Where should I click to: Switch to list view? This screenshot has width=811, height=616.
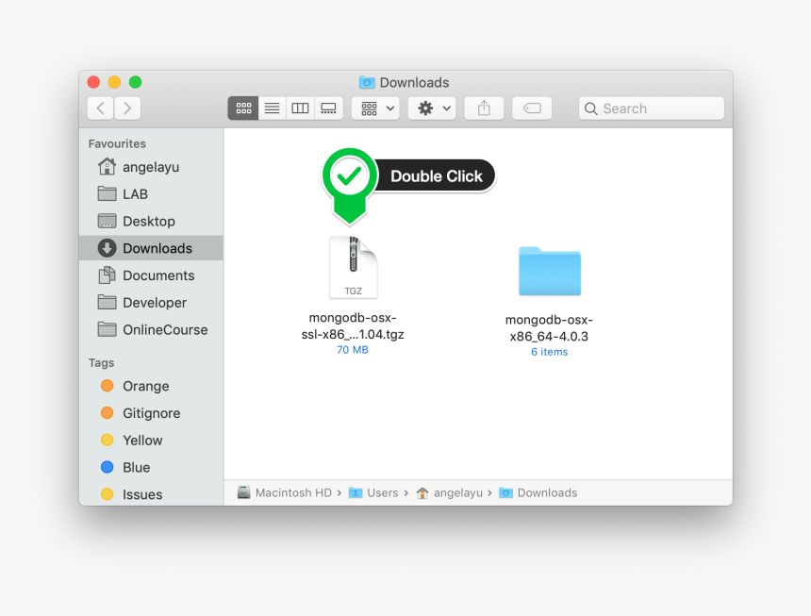pyautogui.click(x=272, y=108)
